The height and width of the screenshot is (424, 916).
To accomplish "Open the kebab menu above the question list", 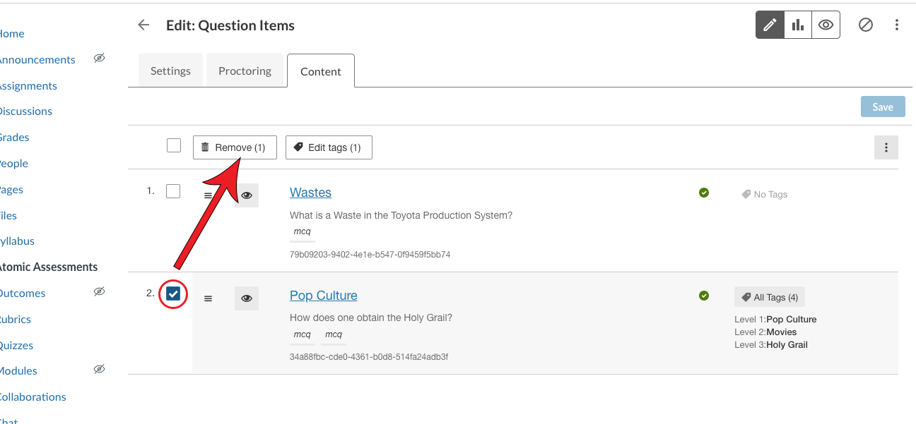I will coord(886,147).
